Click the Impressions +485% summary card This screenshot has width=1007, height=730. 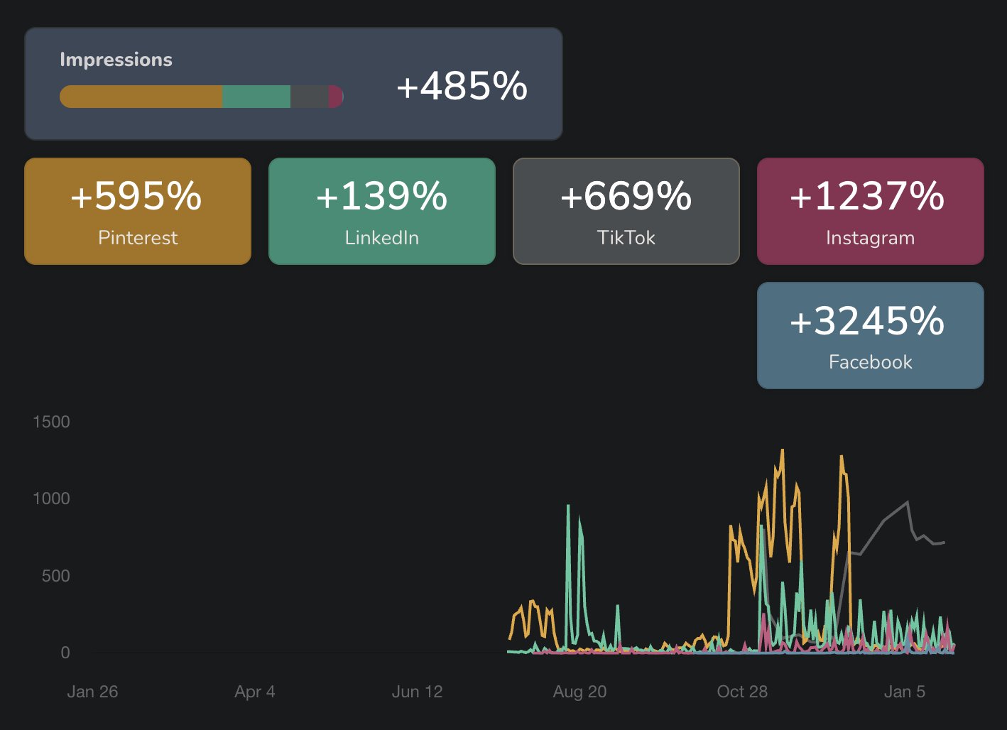(x=293, y=84)
